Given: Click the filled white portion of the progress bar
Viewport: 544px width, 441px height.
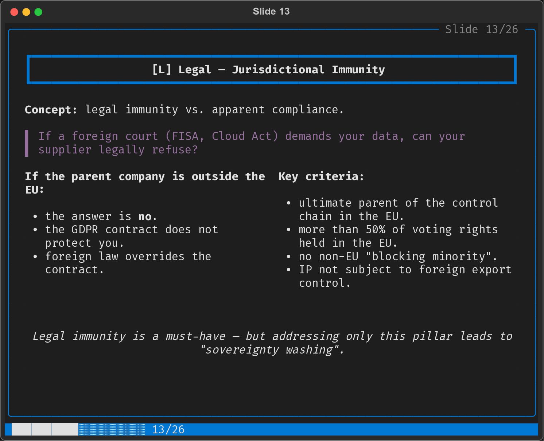Looking at the screenshot, I should point(45,430).
